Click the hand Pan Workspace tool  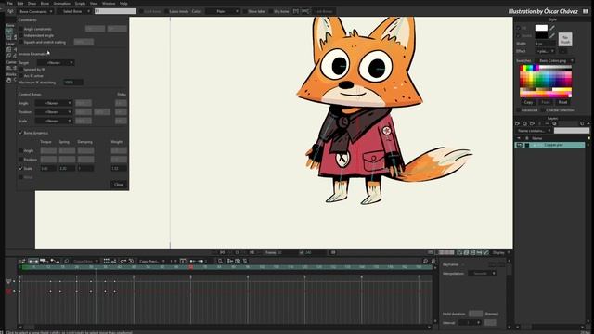pos(9,80)
